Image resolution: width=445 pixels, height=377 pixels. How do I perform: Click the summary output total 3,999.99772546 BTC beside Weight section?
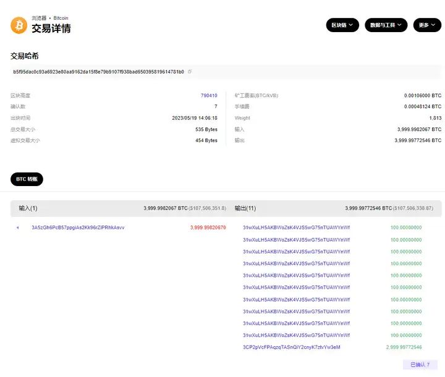418,140
